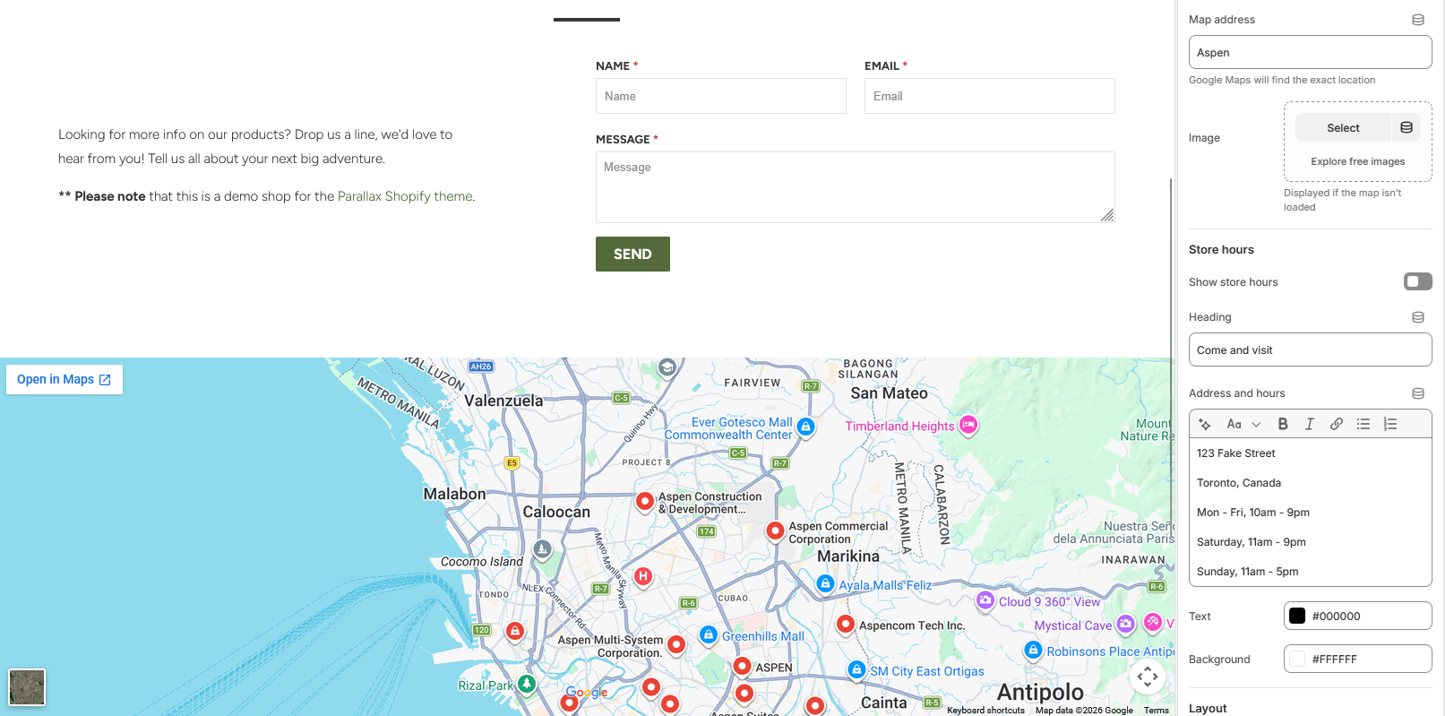Click the Message textarea resize handle
Viewport: 1445px width, 716px height.
click(x=1107, y=215)
